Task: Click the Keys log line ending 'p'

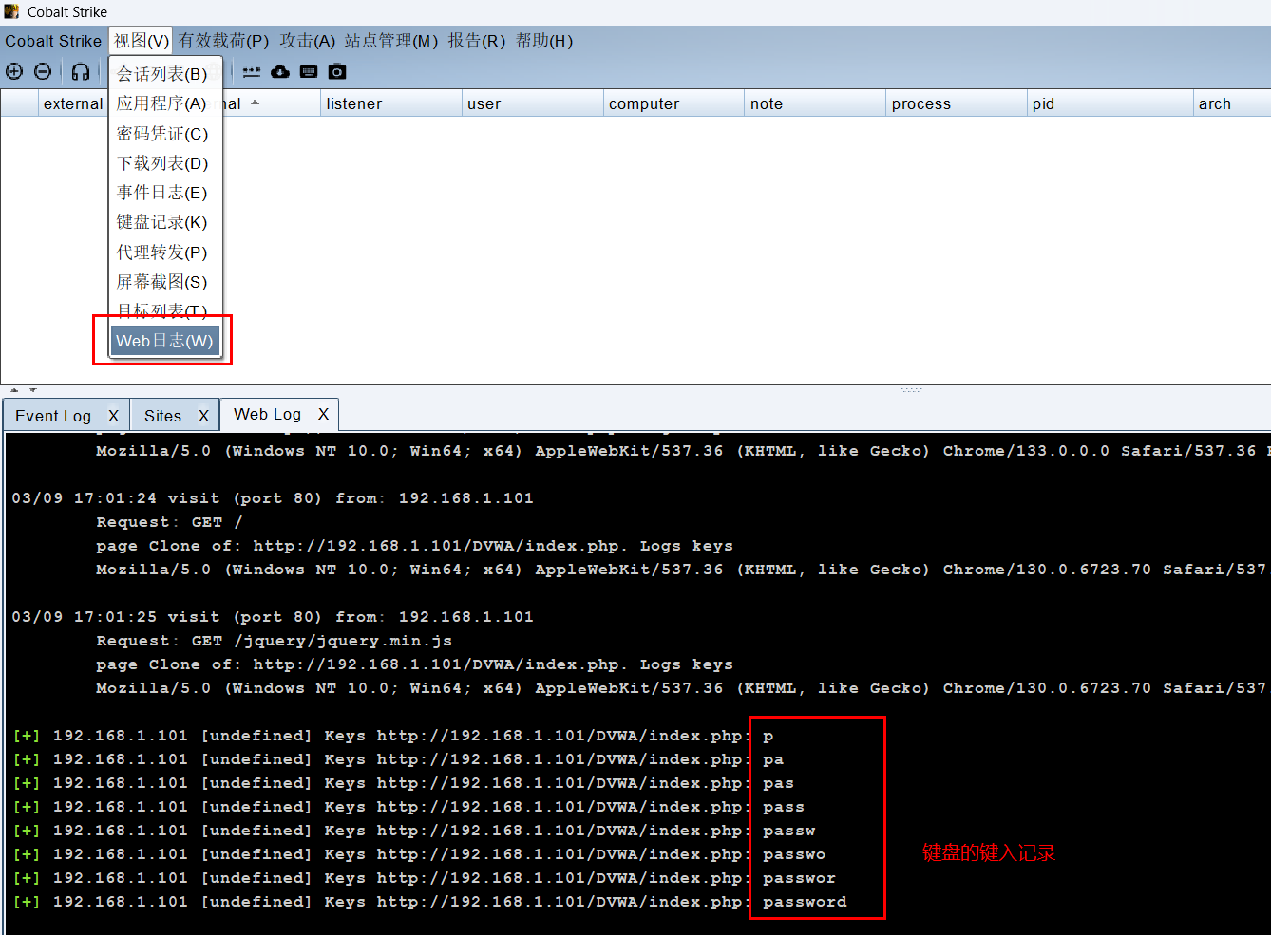Action: coord(393,736)
